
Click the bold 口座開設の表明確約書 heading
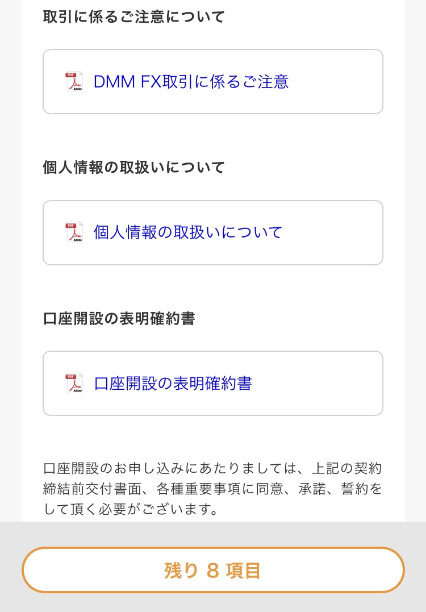tap(119, 319)
